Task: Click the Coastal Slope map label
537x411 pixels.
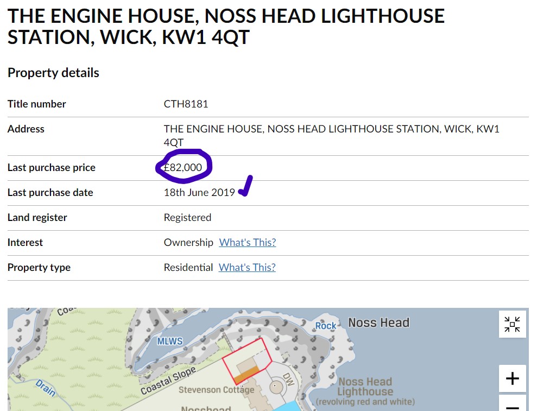Action: [x=168, y=380]
